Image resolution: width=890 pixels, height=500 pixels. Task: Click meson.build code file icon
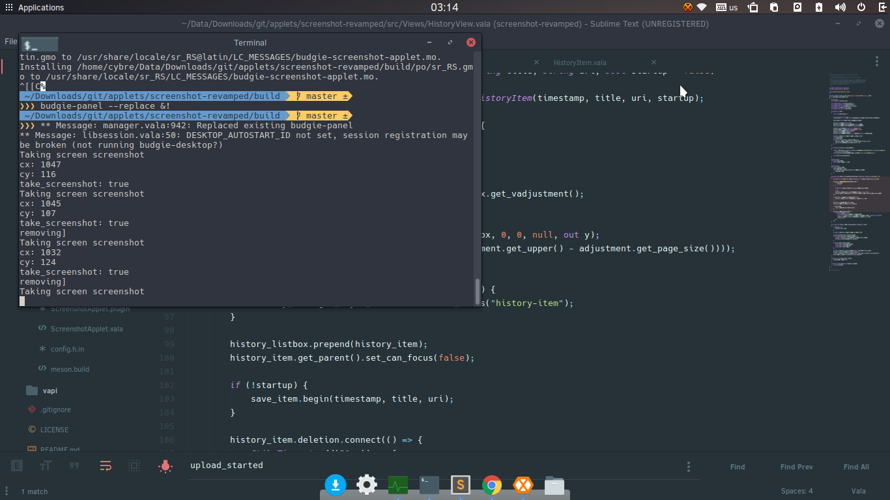coord(42,369)
